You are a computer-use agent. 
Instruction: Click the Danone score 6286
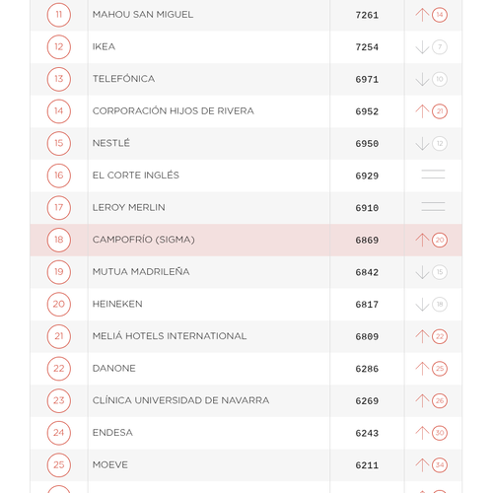367,369
